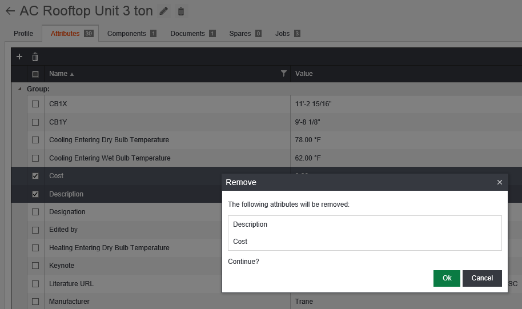Click the back arrow beside the title
The image size is (522, 309).
(10, 11)
